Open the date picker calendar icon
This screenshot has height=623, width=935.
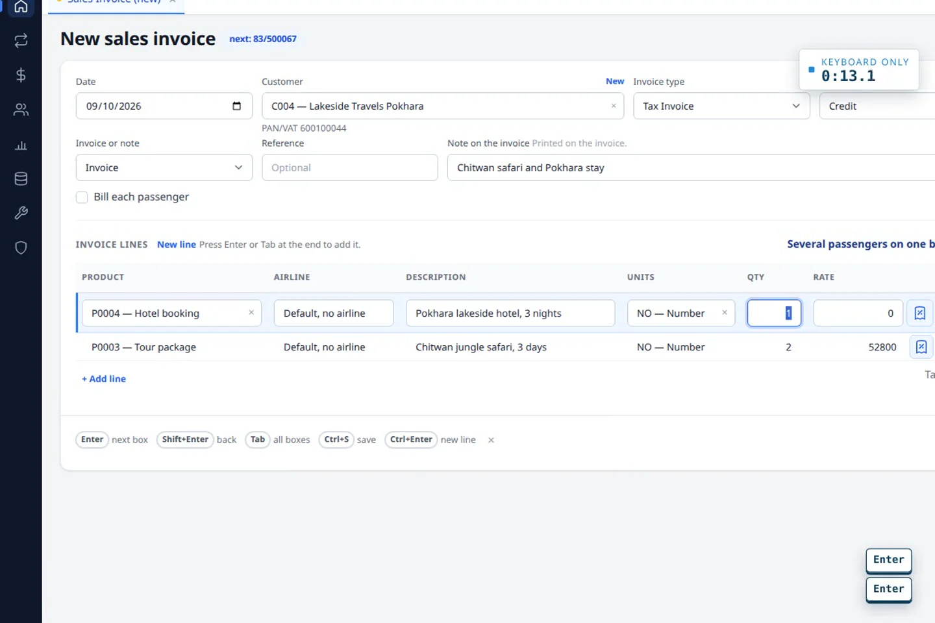pos(237,106)
